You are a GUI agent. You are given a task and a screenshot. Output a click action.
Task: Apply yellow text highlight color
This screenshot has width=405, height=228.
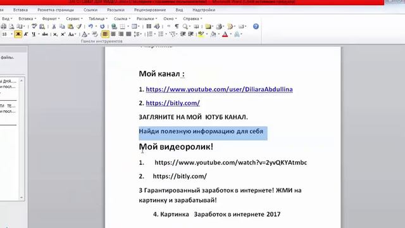[201, 34]
